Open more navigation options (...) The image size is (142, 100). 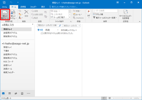[x=28, y=93]
